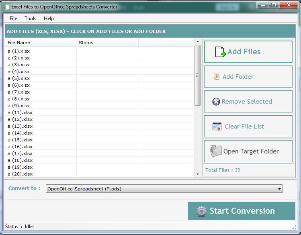Open the File menu
This screenshot has width=301, height=235.
tap(13, 18)
